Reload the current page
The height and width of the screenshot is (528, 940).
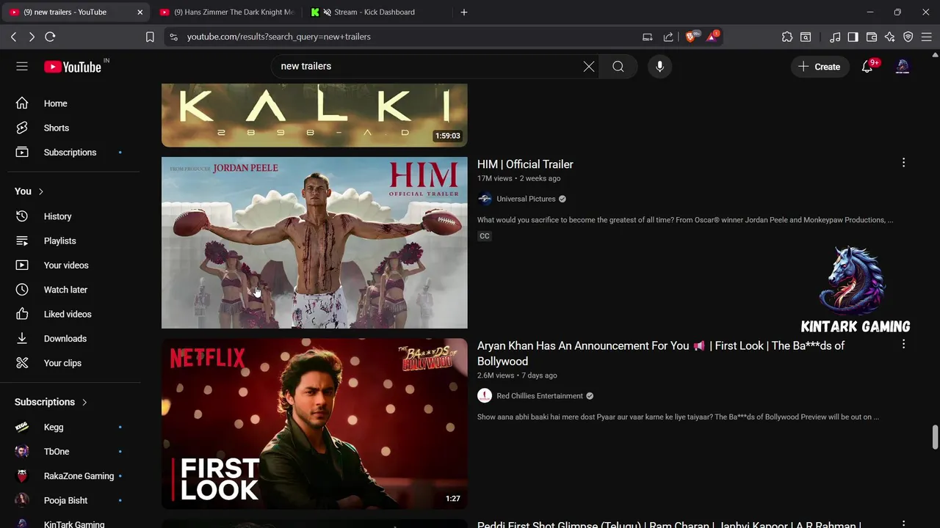(50, 37)
